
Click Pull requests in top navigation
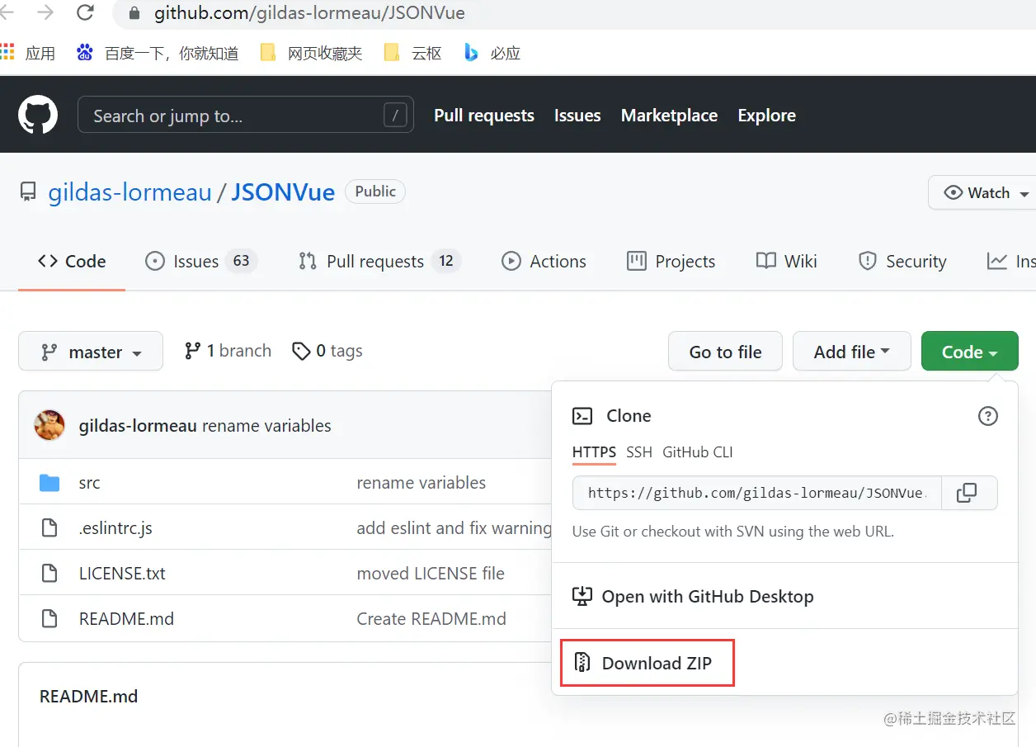(x=484, y=116)
